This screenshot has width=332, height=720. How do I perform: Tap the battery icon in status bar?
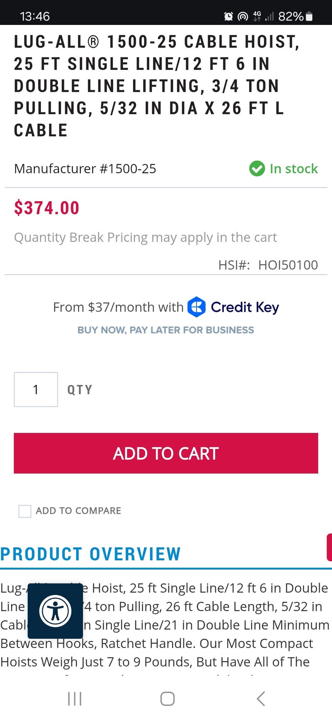(x=310, y=16)
